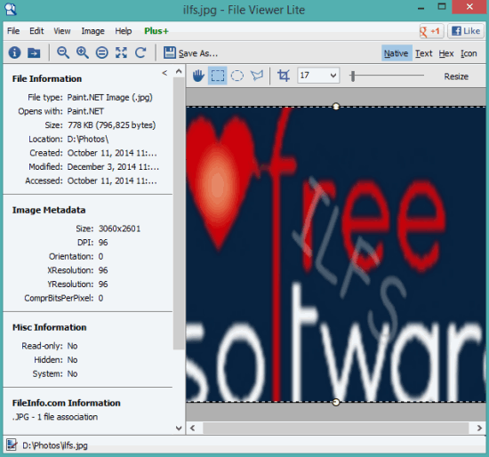Screen dimensions: 489x457
Task: Switch to Hex view tab
Action: [x=446, y=53]
